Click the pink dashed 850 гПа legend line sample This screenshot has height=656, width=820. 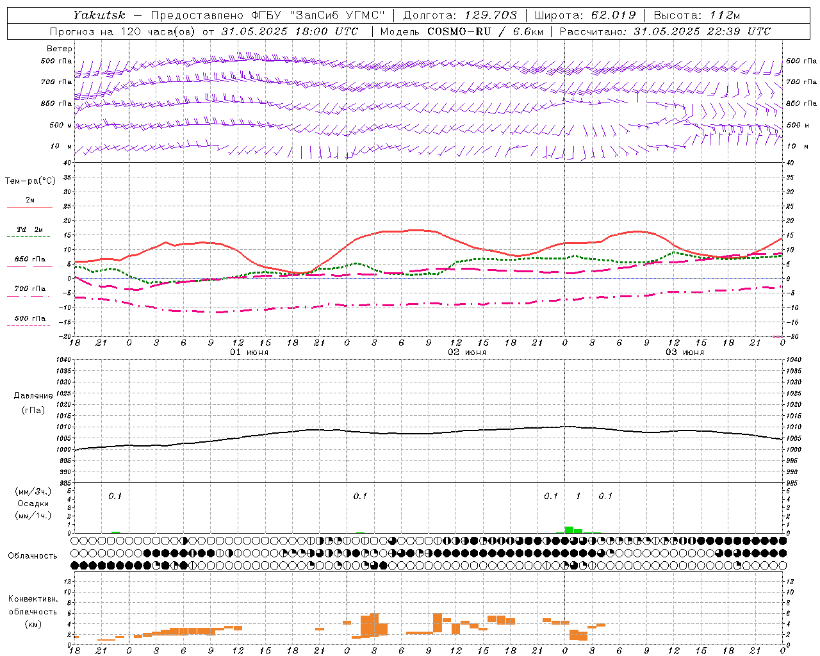[x=29, y=266]
